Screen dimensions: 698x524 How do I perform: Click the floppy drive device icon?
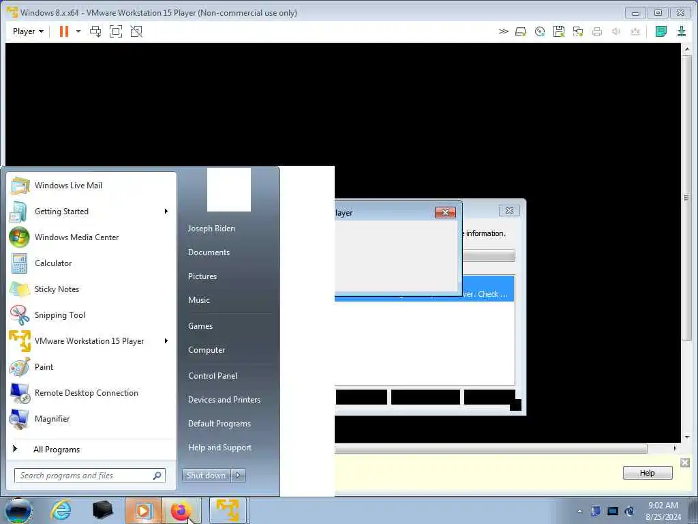559,31
